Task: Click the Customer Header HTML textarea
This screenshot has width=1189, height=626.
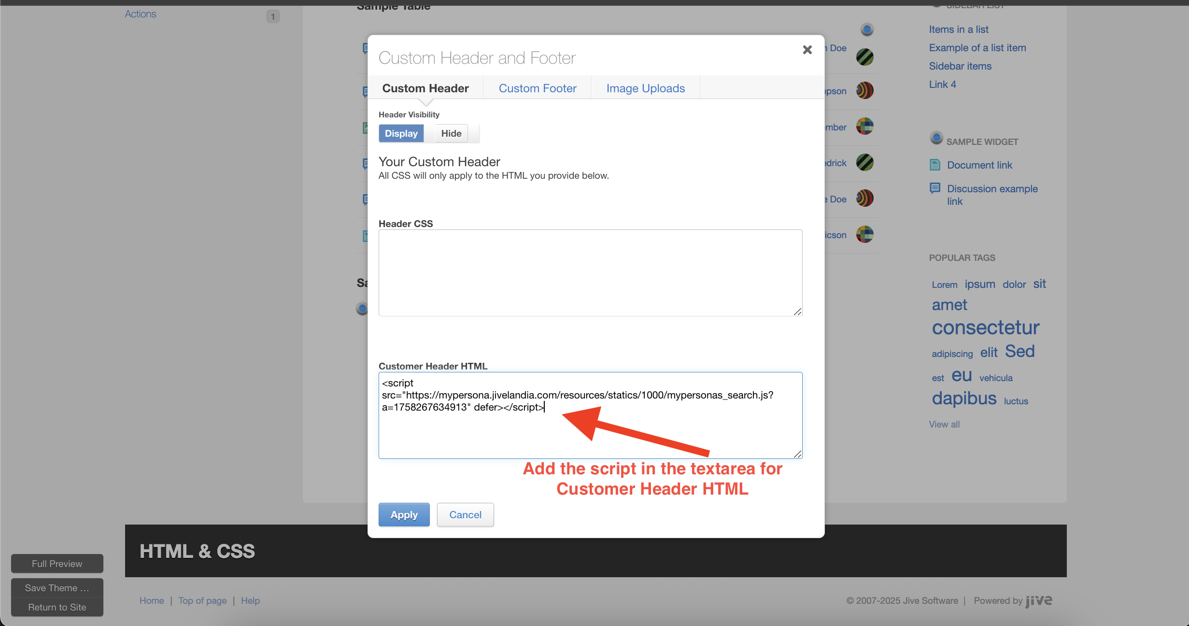Action: [590, 432]
